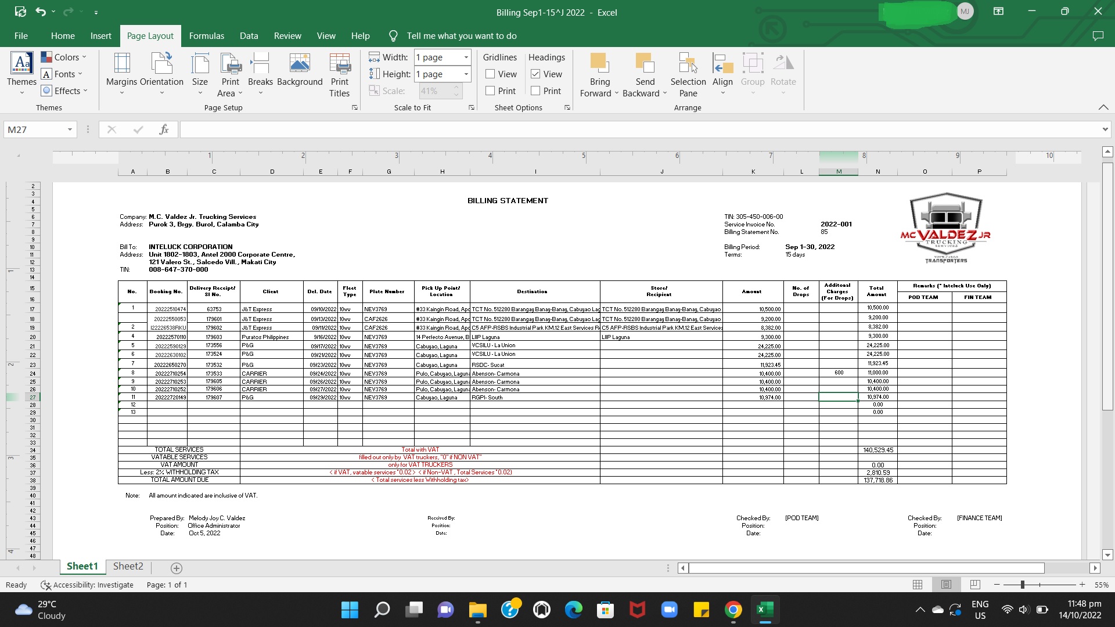Add a sheet Background image
The height and width of the screenshot is (627, 1115).
point(300,71)
